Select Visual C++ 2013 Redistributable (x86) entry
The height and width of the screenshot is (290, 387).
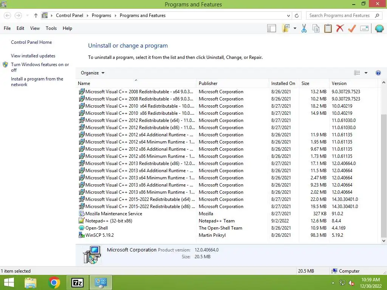point(227,163)
